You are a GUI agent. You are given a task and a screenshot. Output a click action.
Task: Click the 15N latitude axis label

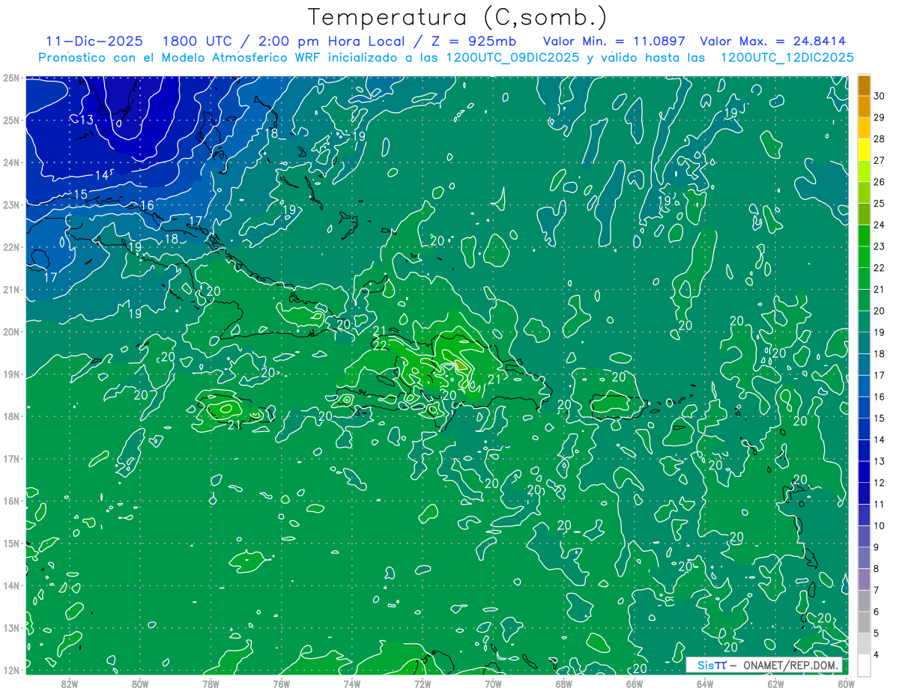[x=10, y=543]
